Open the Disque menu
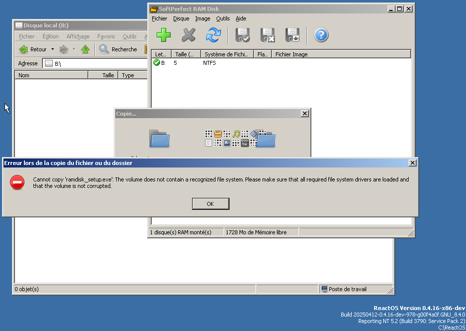Viewport: 466px width, 331px height. tap(181, 18)
